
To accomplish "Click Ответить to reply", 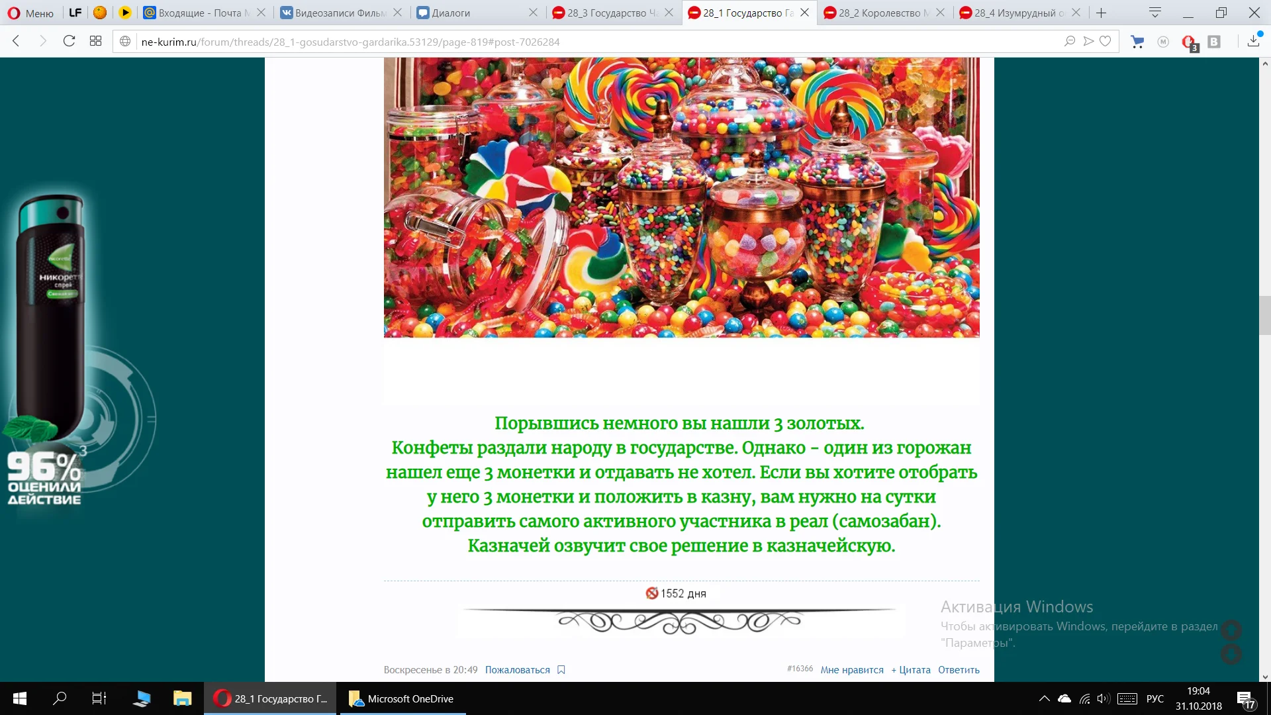I will (958, 670).
